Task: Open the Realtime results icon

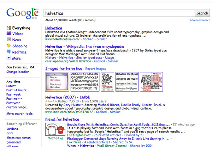Action: pos(9,52)
